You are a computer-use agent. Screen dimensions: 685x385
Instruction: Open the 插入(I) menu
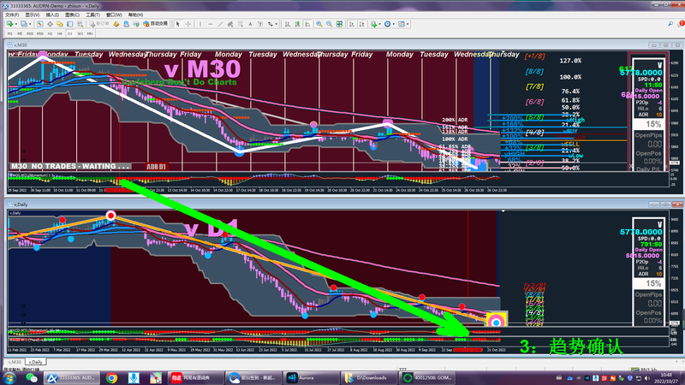coord(52,15)
